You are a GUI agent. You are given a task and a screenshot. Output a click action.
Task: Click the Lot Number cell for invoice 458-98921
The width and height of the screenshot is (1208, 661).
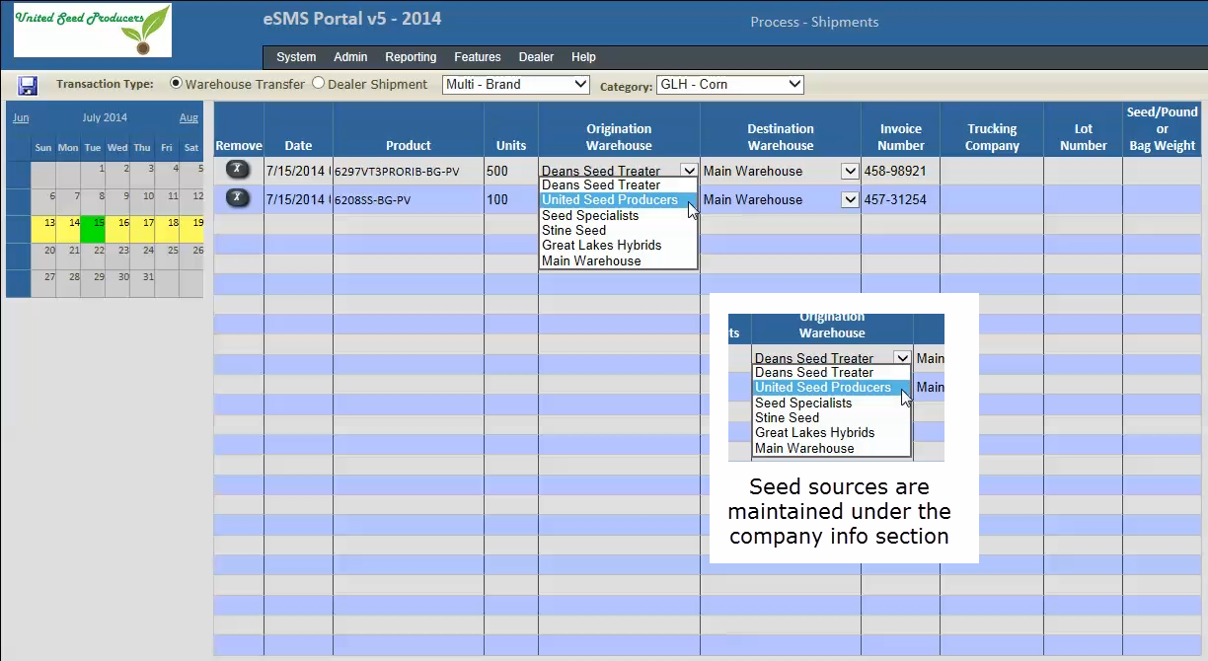point(1083,171)
